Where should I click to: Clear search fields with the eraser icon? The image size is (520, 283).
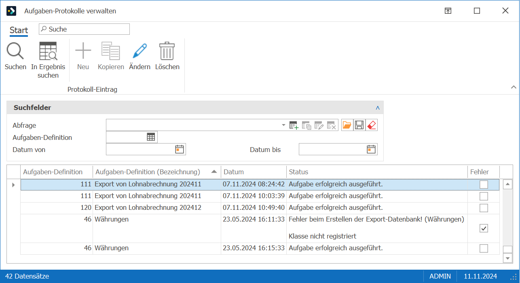click(x=371, y=125)
